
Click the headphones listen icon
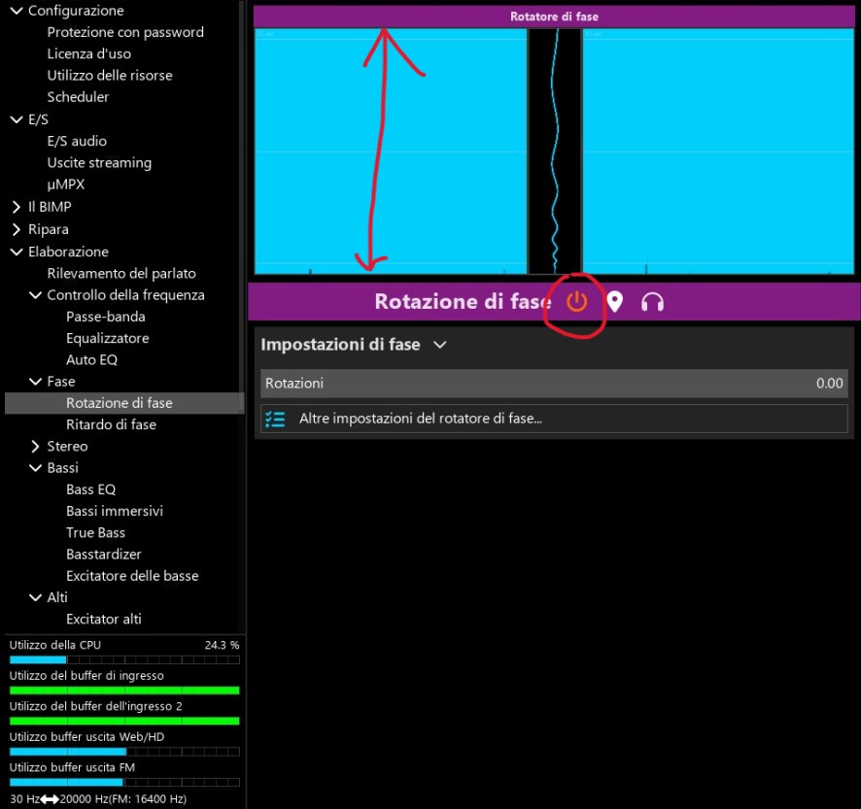tap(652, 302)
